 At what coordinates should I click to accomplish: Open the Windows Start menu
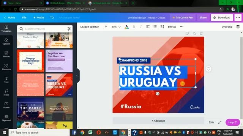(x=4, y=133)
